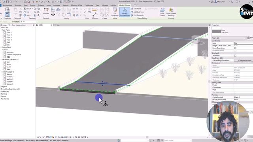This screenshot has height=142, width=253.
Task: Click the shopping cart icon in title bar
Action: tap(232, 2)
